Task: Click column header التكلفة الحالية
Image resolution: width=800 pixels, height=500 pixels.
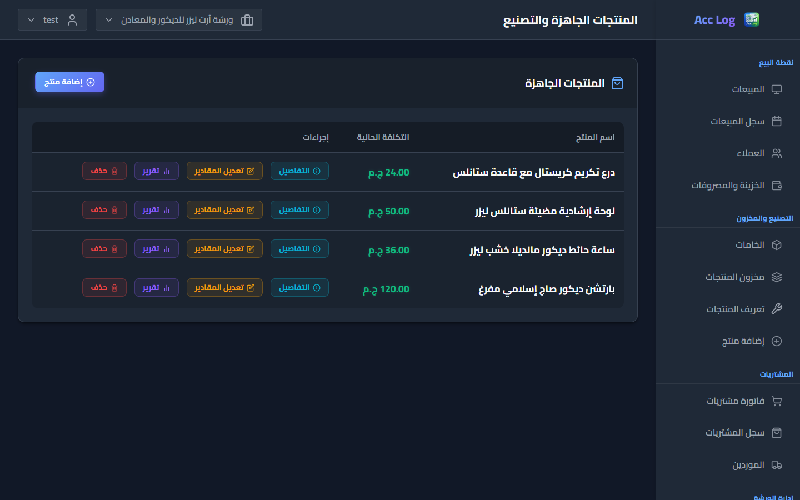Action: pyautogui.click(x=383, y=137)
